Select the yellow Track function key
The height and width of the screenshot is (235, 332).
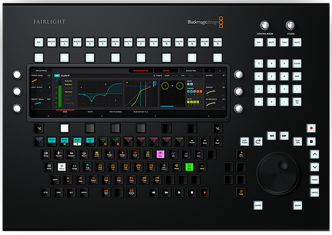(97, 155)
